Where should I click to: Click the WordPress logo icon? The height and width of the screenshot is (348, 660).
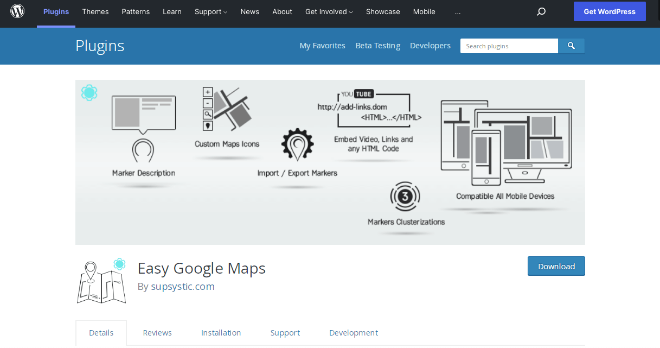tap(16, 11)
